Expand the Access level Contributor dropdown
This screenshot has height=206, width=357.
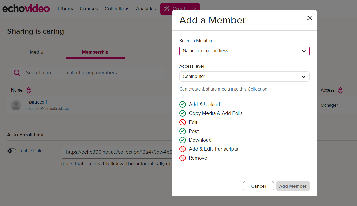[244, 76]
